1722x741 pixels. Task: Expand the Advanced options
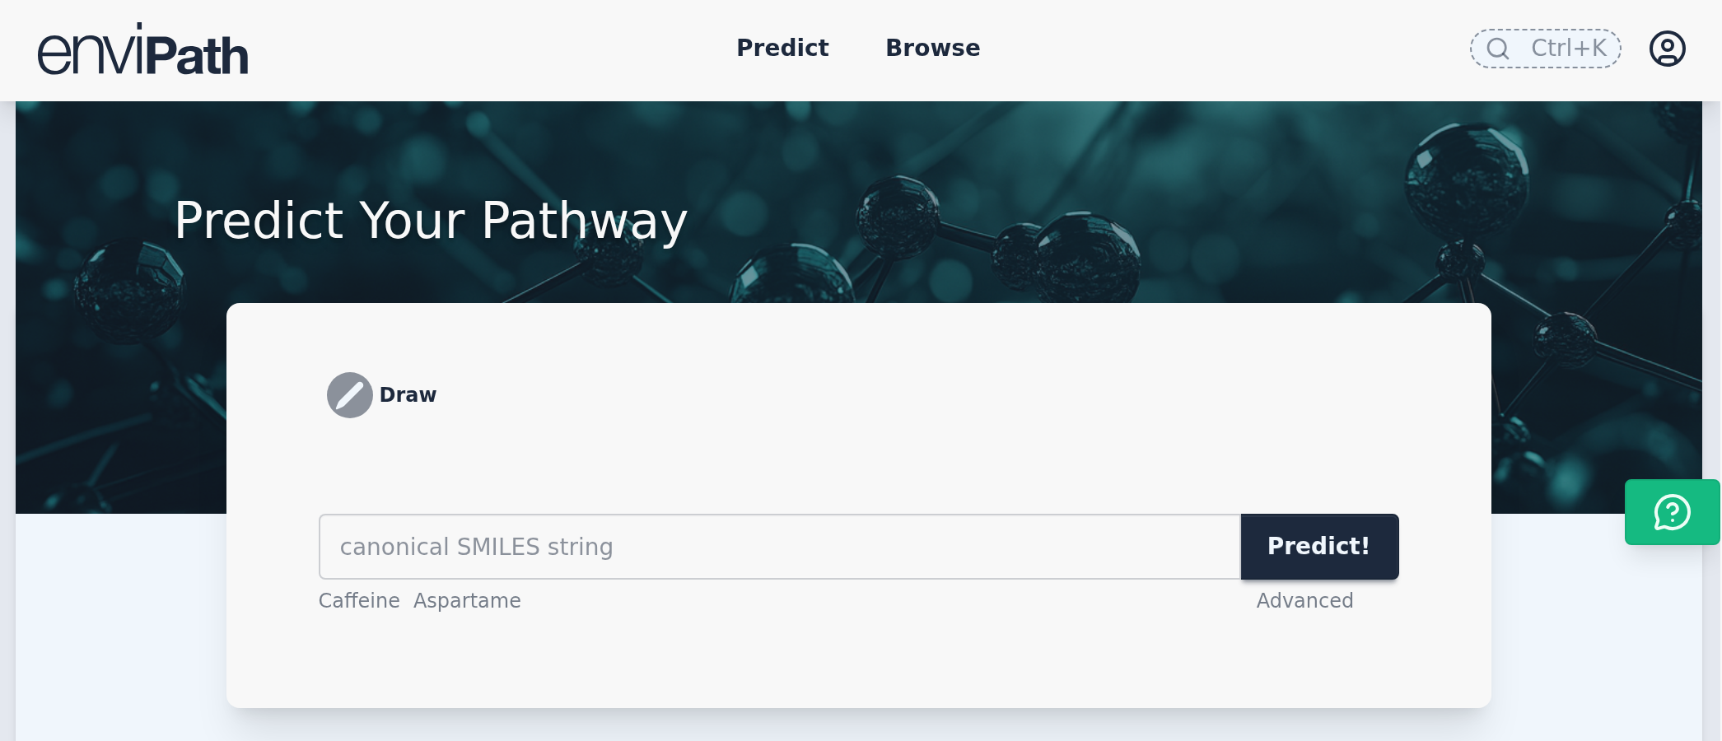[x=1304, y=601]
